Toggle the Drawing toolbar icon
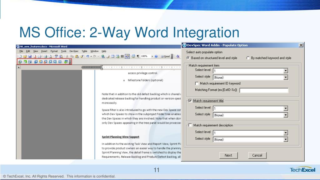The image size is (320, 180). pyautogui.click(x=127, y=56)
